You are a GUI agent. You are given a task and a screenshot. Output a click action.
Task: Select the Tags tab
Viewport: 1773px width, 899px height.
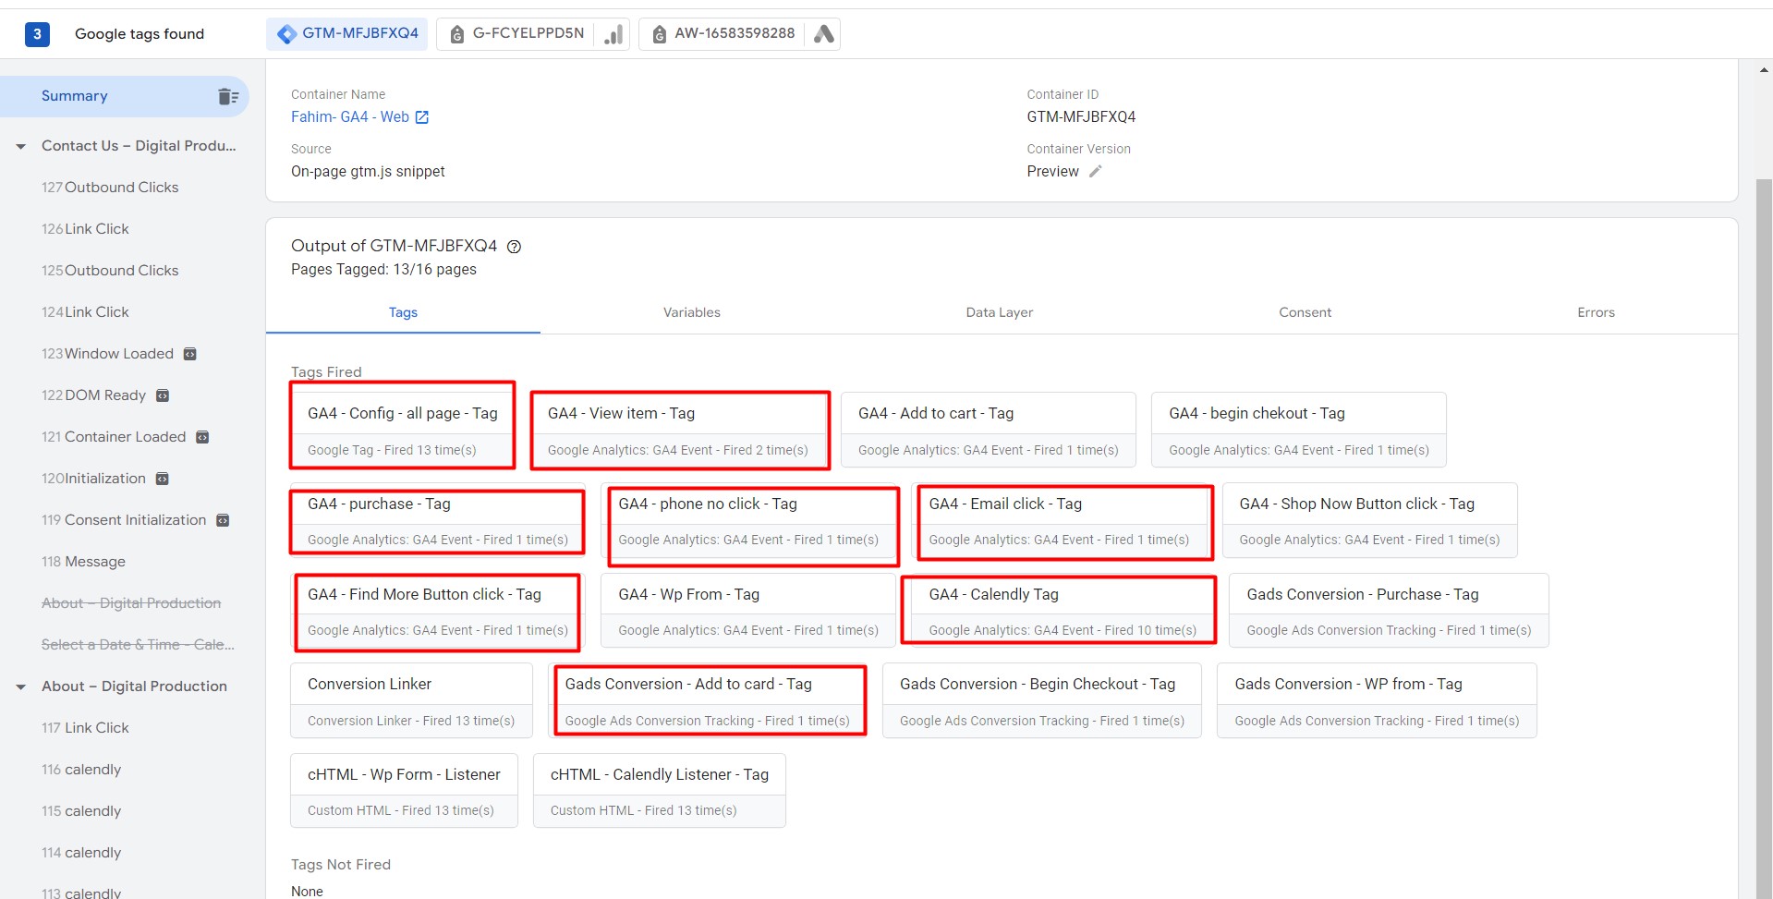point(403,312)
